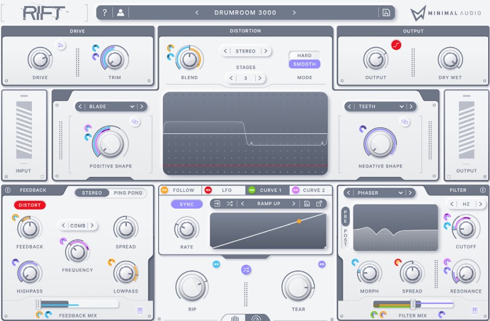Toggle the 2x oversampling icon
Viewport: 490px width, 321px height.
coord(60,45)
